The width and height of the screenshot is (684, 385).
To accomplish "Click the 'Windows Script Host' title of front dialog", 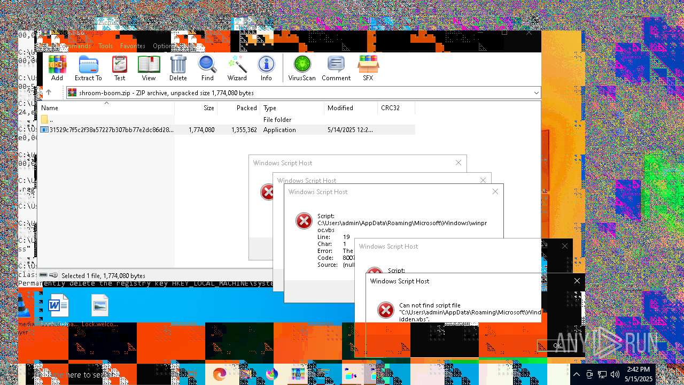I will click(400, 281).
